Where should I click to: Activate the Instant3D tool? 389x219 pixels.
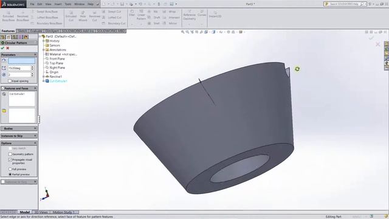tap(215, 14)
